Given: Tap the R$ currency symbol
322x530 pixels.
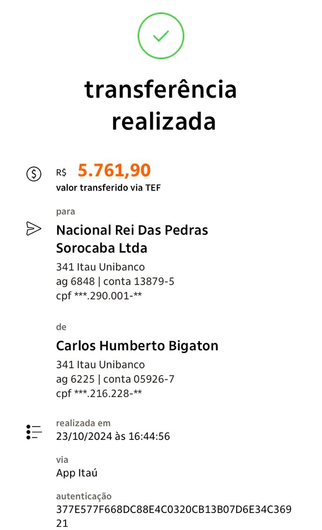Looking at the screenshot, I should [61, 173].
